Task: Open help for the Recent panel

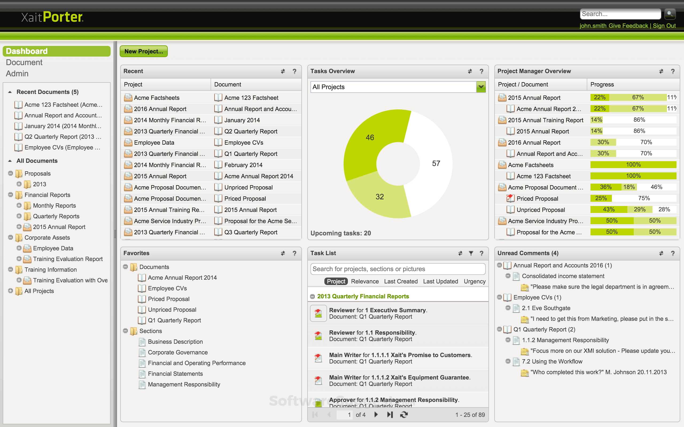Action: pos(294,72)
